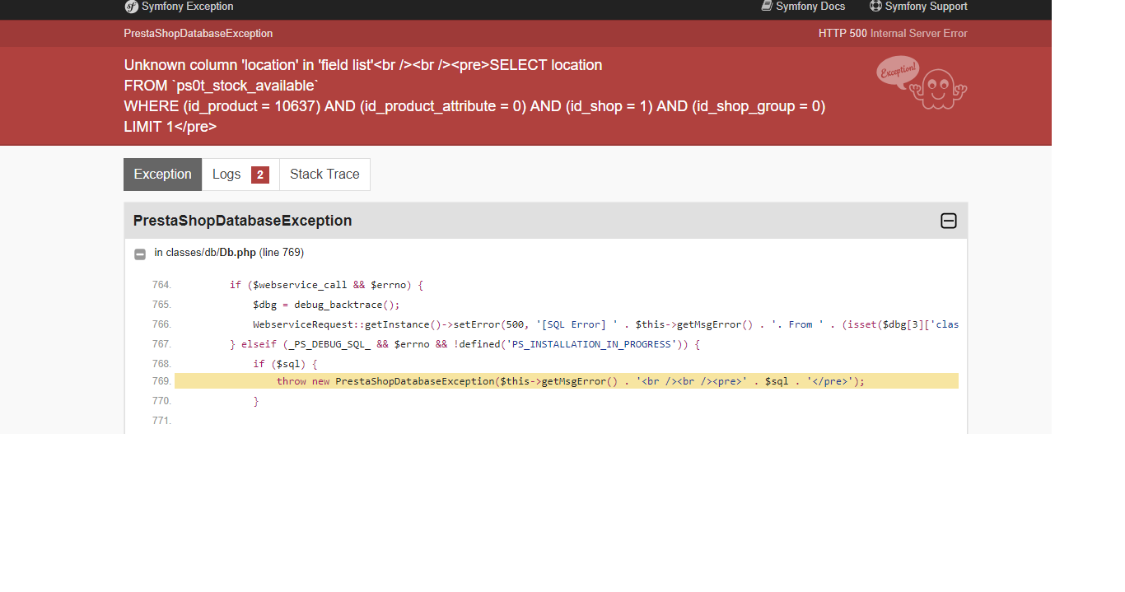Open the Logs tab
This screenshot has width=1125, height=592.
(x=240, y=175)
